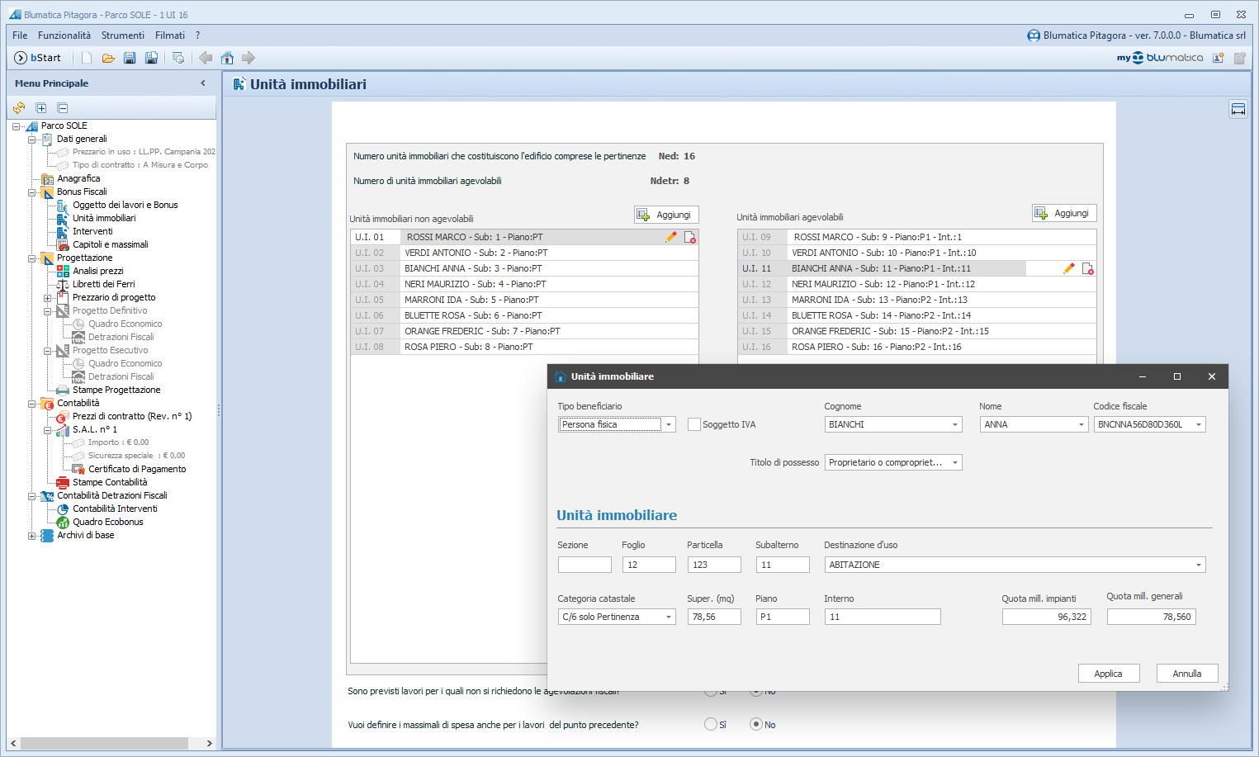
Task: Go forward using the right arrow toolbar icon
Action: pyautogui.click(x=248, y=58)
